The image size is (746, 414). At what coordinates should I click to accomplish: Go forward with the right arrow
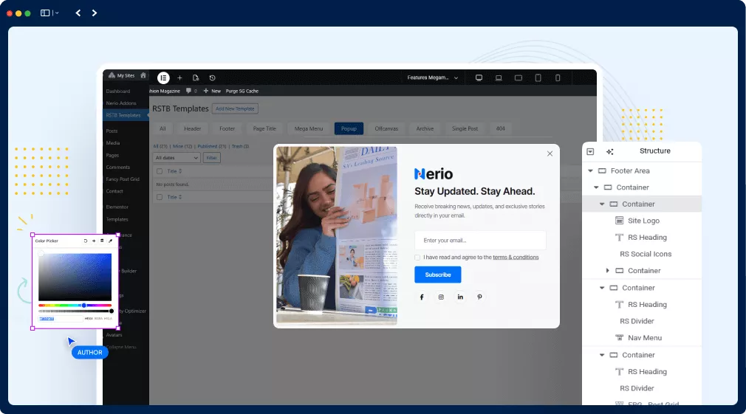point(95,13)
